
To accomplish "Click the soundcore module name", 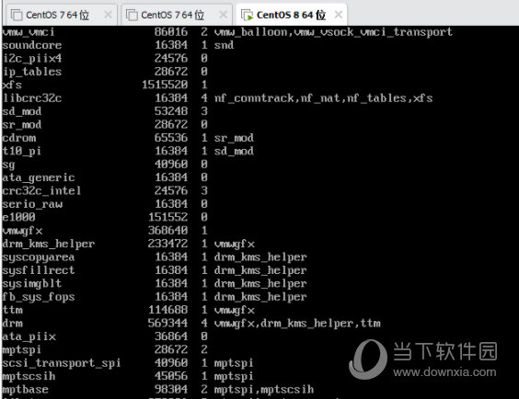I will pos(32,45).
